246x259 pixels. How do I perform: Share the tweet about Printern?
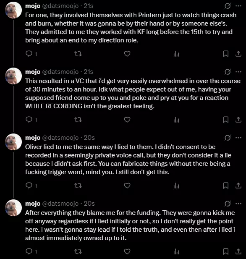click(x=238, y=54)
